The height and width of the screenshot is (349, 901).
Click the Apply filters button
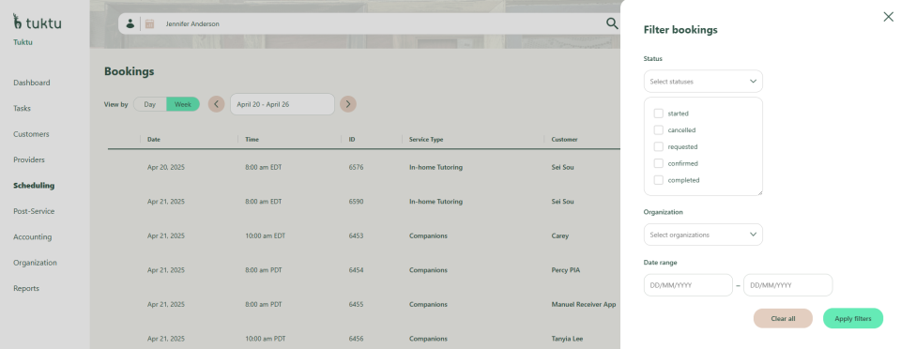[853, 319]
